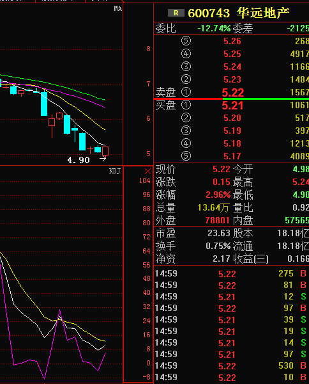
Task: Select sell level 1 circled icon
Action: 186,92
